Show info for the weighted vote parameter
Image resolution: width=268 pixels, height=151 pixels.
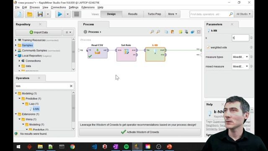click(x=251, y=47)
